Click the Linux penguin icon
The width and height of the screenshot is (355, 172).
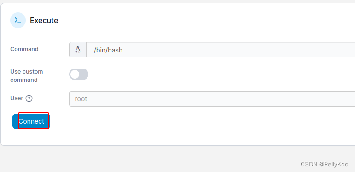click(x=78, y=50)
